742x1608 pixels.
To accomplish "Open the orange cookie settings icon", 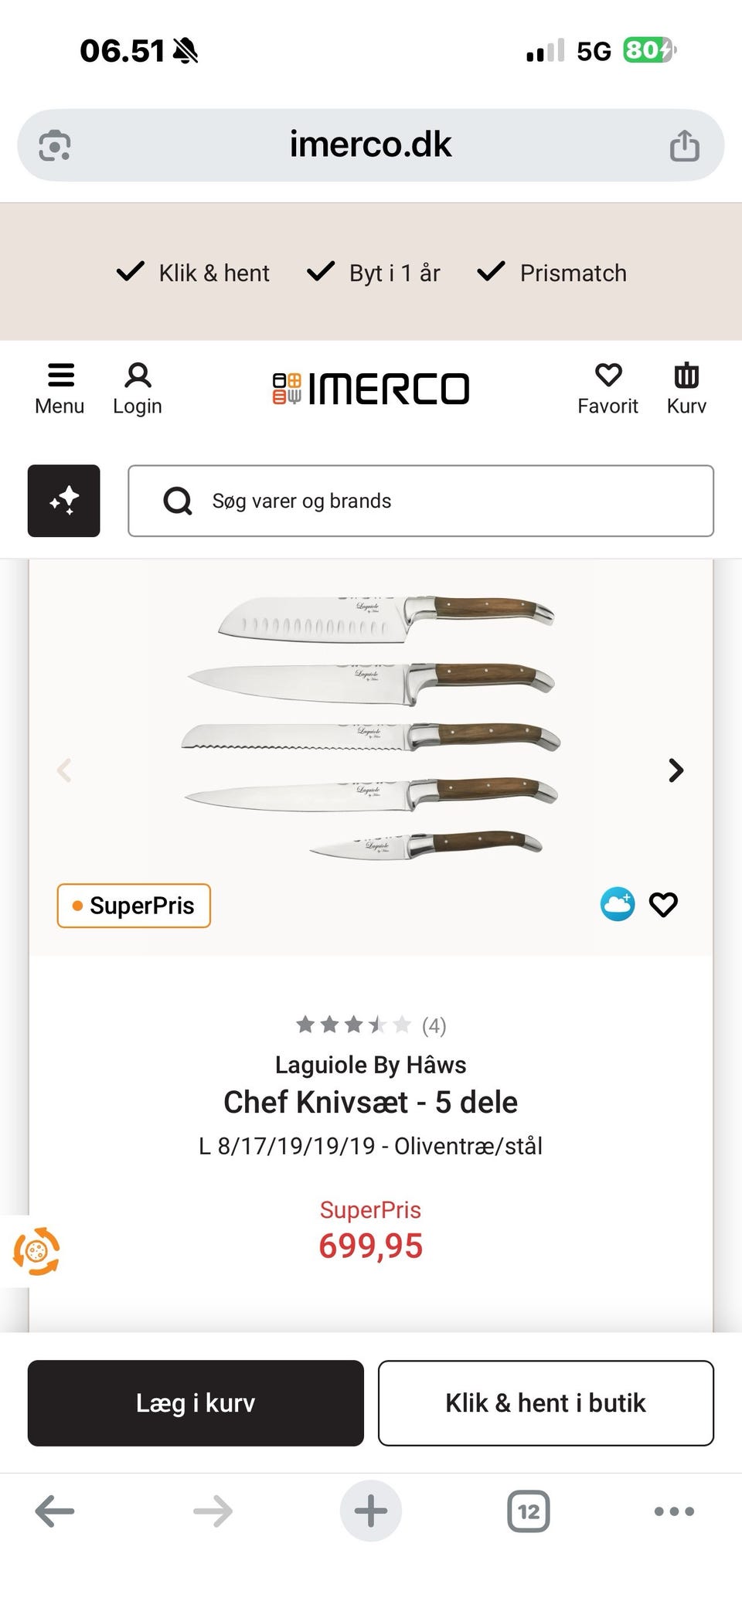I will [x=36, y=1250].
